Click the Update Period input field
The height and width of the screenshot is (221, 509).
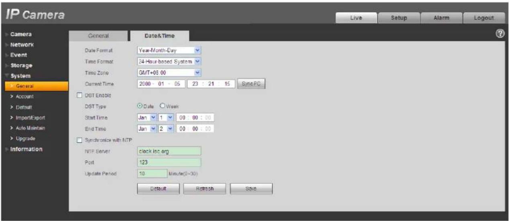152,174
